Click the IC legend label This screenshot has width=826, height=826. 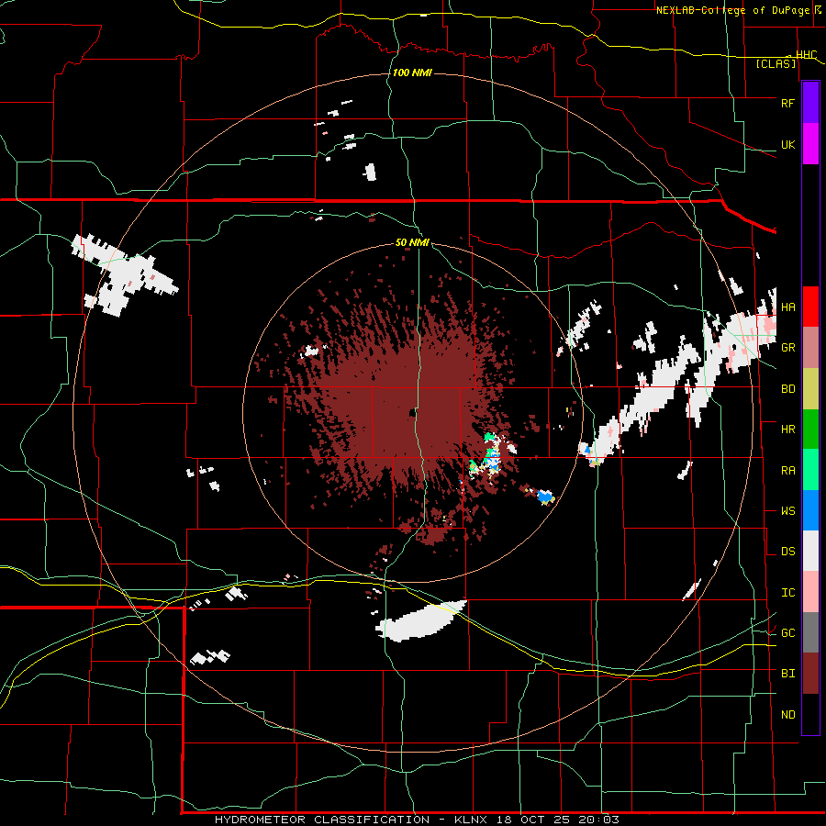point(787,593)
